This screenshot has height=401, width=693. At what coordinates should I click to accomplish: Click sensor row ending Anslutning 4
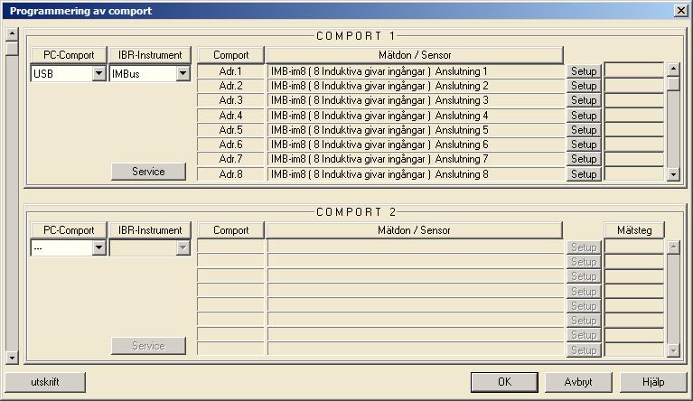pyautogui.click(x=416, y=116)
